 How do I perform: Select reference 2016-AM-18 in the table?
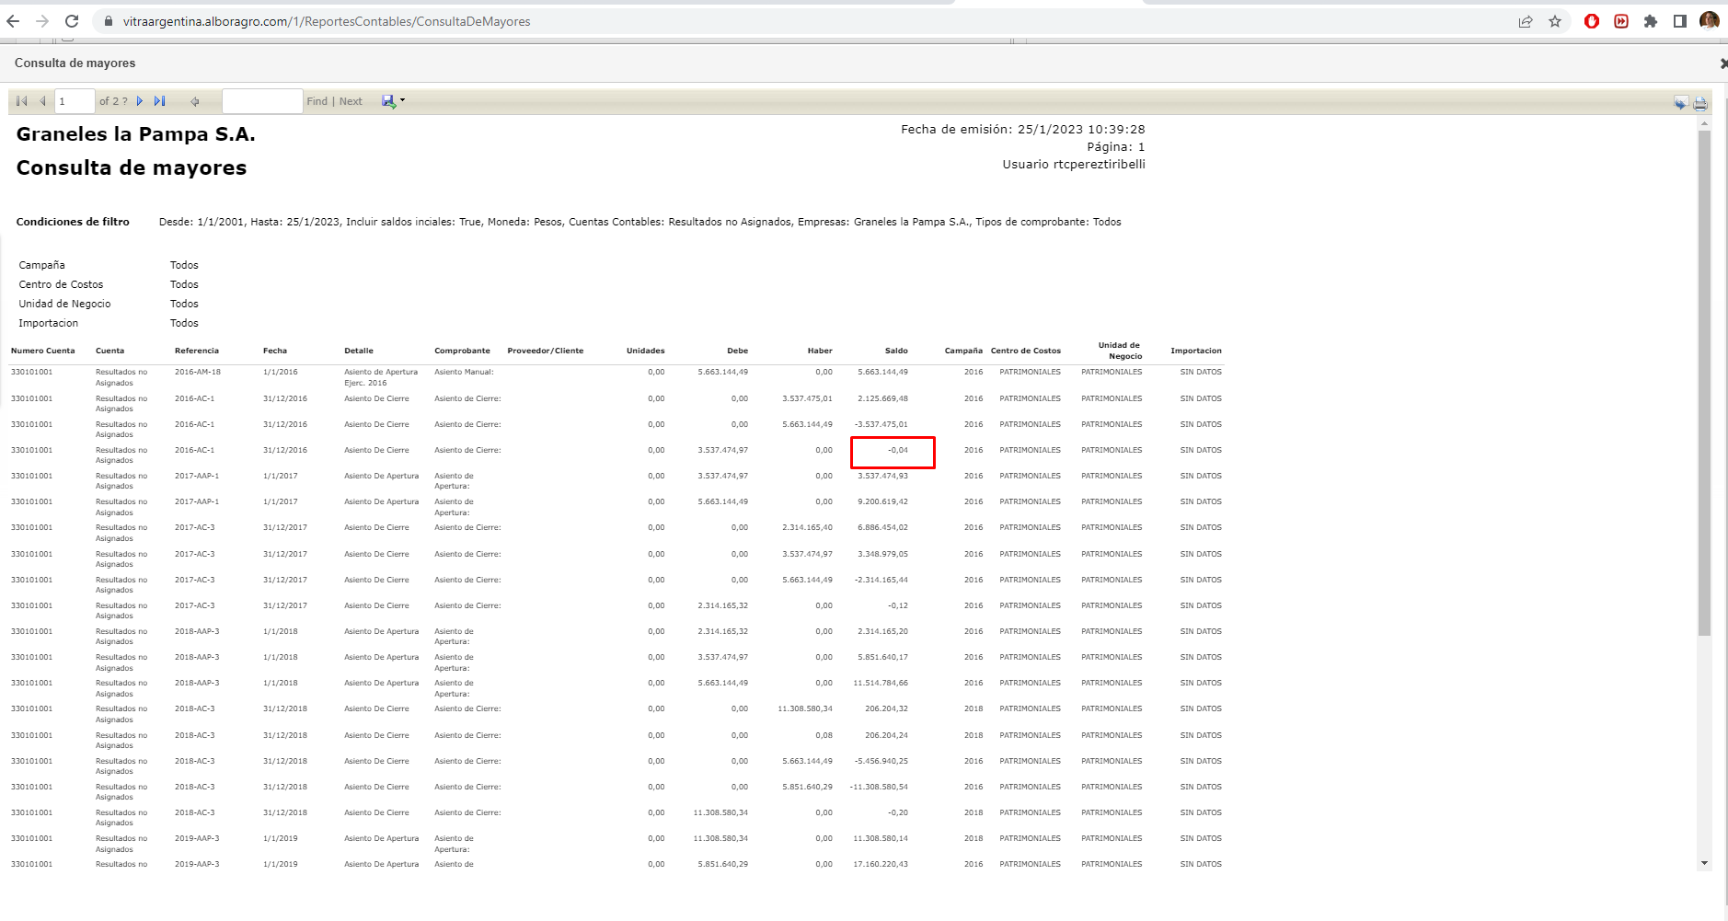[198, 373]
